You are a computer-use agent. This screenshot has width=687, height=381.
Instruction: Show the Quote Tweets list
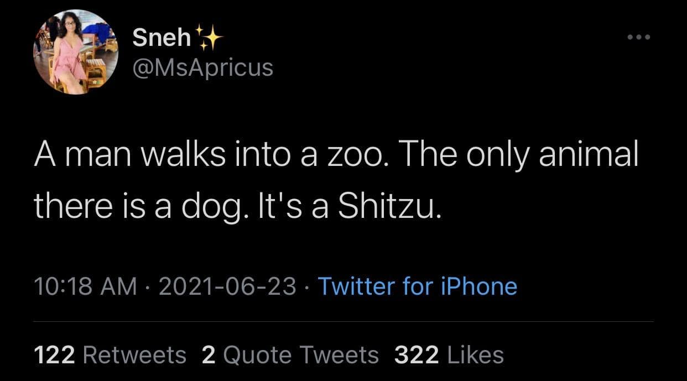pyautogui.click(x=299, y=354)
